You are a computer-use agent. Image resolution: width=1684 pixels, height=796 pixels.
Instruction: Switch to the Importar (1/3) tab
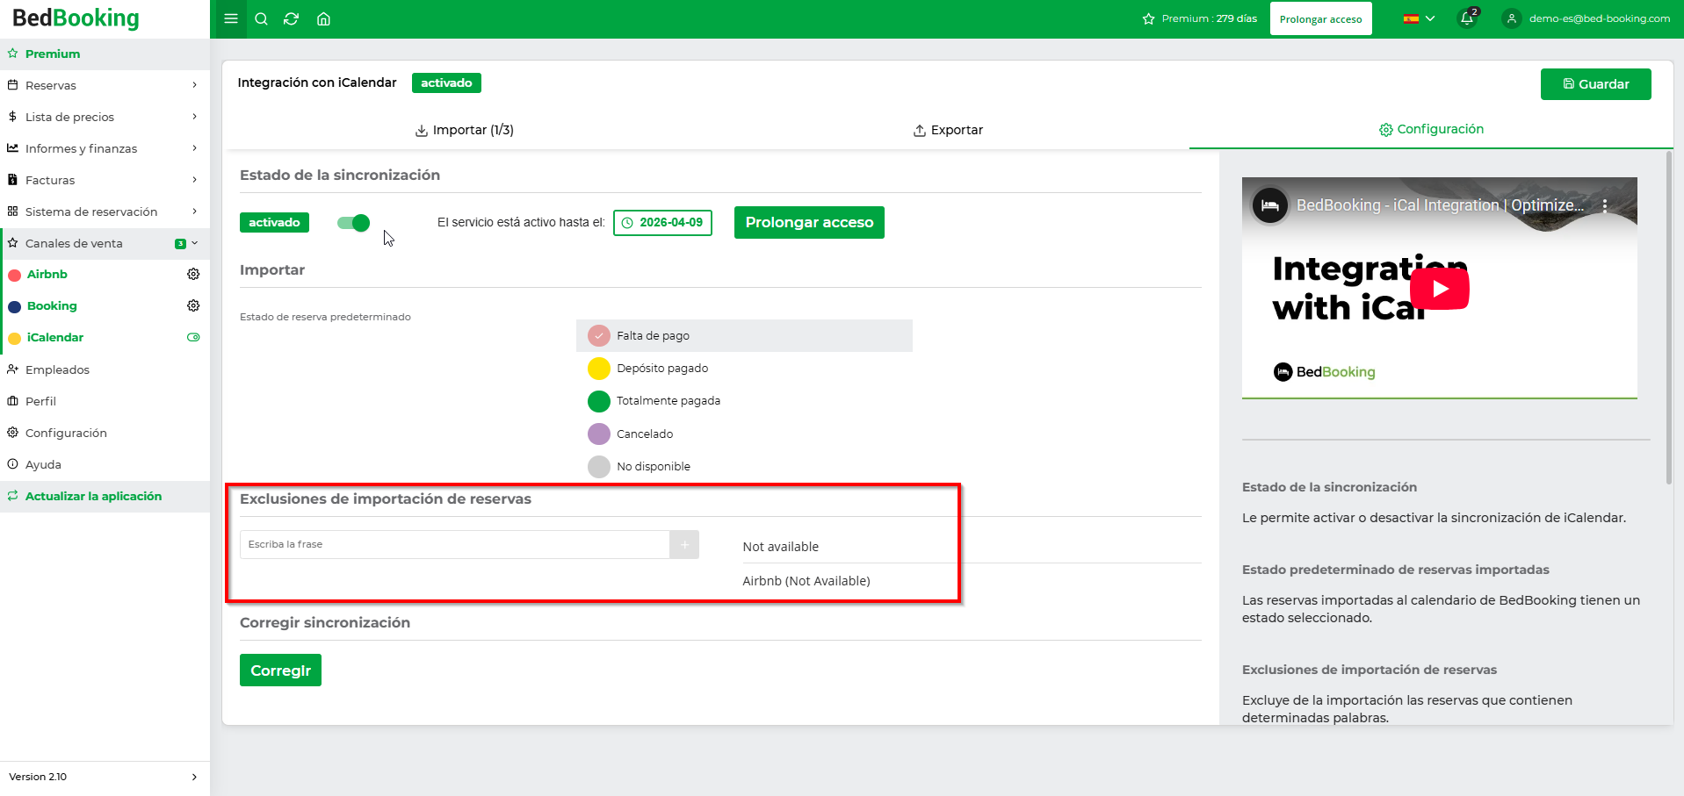pyautogui.click(x=465, y=130)
